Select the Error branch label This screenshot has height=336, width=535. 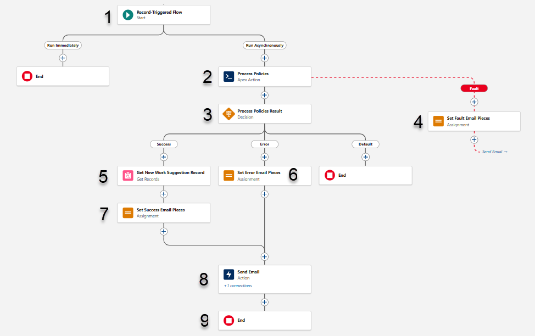click(x=264, y=144)
